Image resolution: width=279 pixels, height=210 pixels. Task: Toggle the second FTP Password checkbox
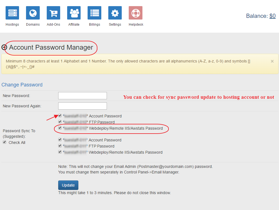coord(60,146)
